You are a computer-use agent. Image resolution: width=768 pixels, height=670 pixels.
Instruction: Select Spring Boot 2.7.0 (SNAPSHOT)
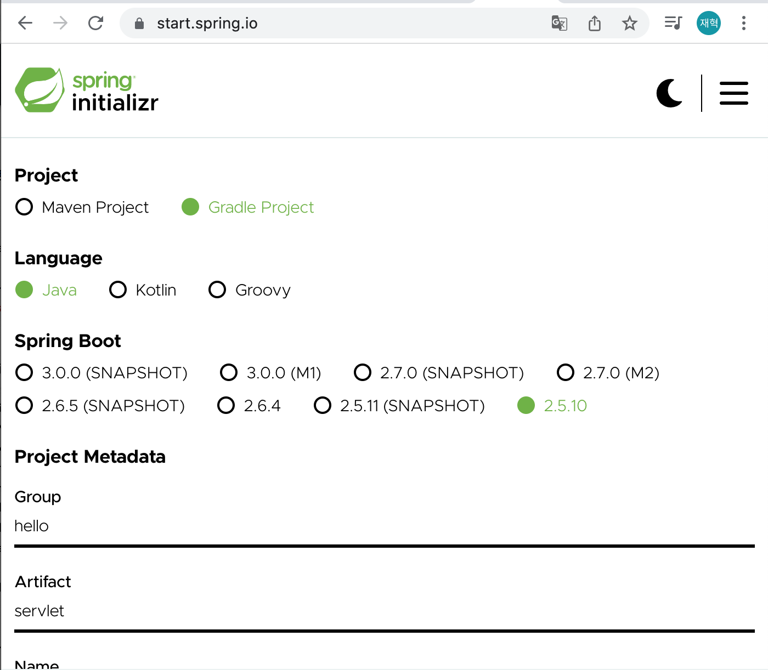(439, 373)
